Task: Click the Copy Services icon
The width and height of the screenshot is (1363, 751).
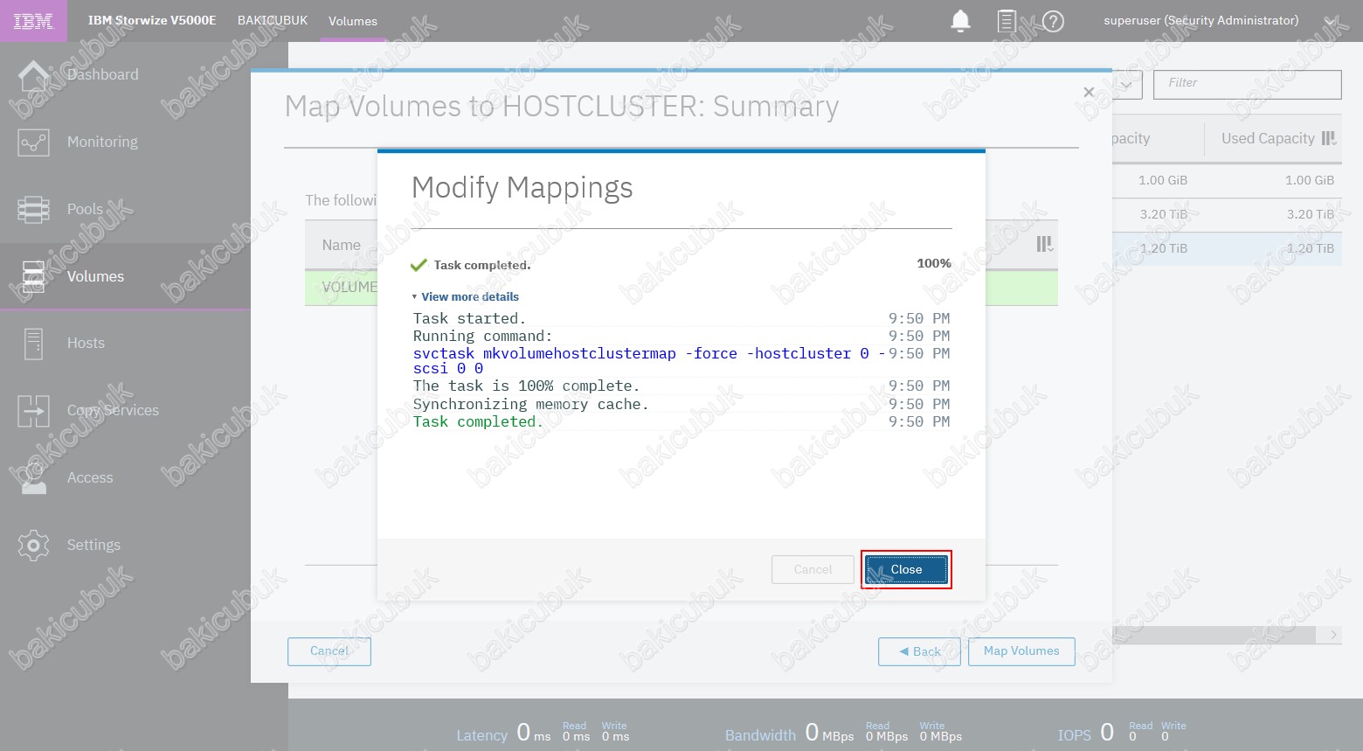Action: tap(33, 411)
